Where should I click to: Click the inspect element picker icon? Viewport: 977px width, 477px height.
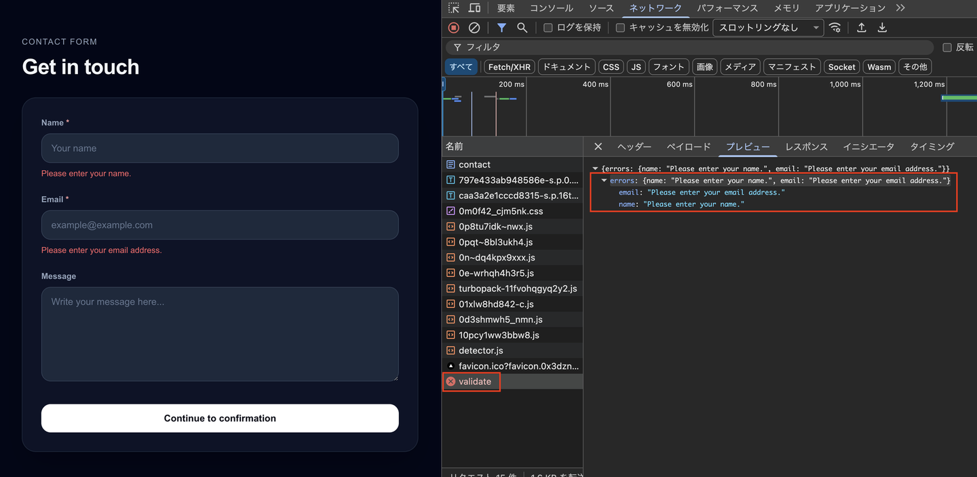click(454, 8)
